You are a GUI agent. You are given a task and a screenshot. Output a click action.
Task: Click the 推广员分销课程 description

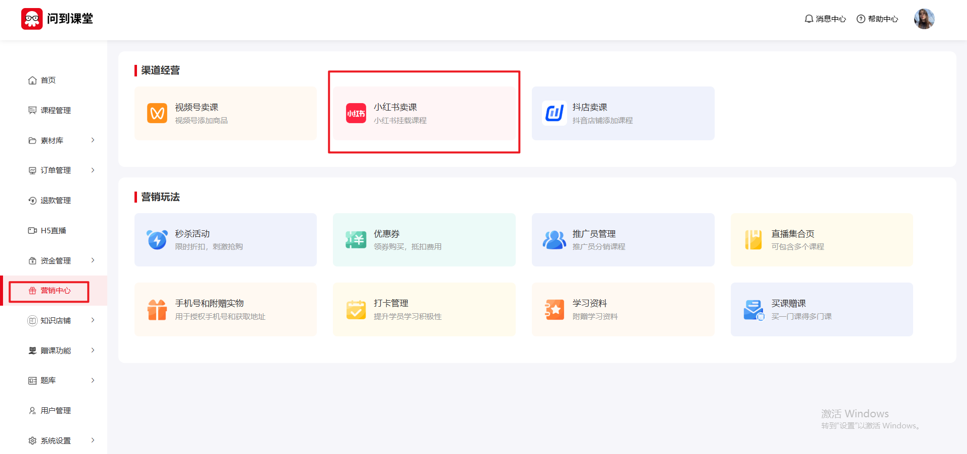[599, 247]
